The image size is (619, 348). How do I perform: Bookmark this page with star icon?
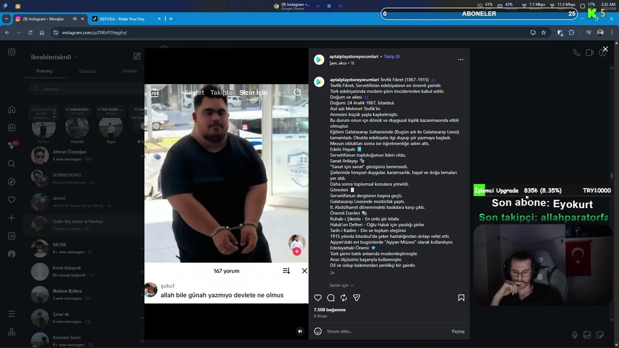(x=544, y=32)
